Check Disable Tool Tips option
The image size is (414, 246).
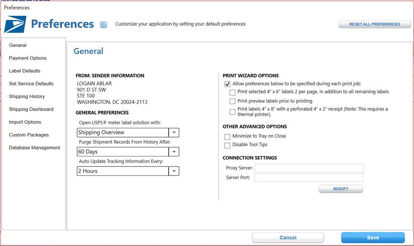(x=227, y=145)
